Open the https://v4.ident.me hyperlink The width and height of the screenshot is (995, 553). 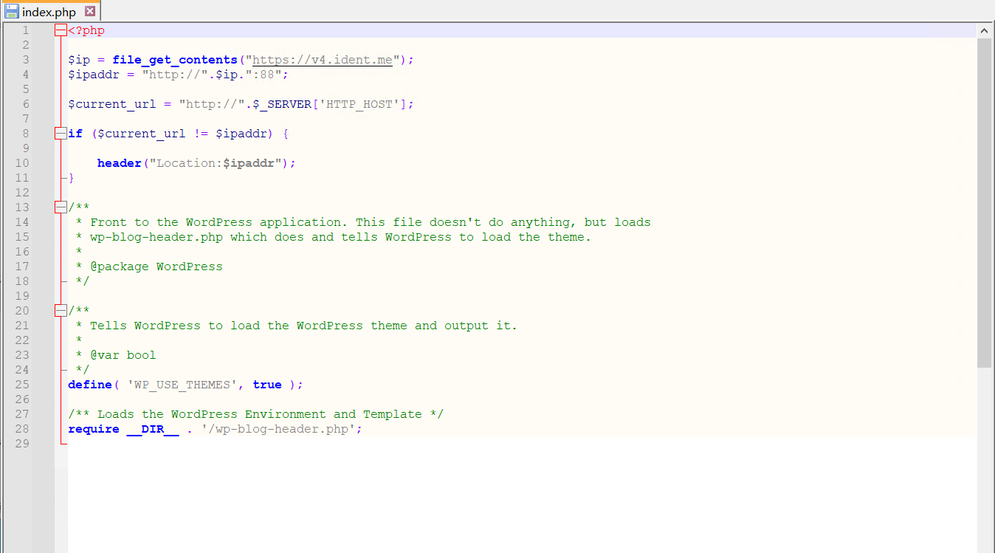click(x=321, y=60)
